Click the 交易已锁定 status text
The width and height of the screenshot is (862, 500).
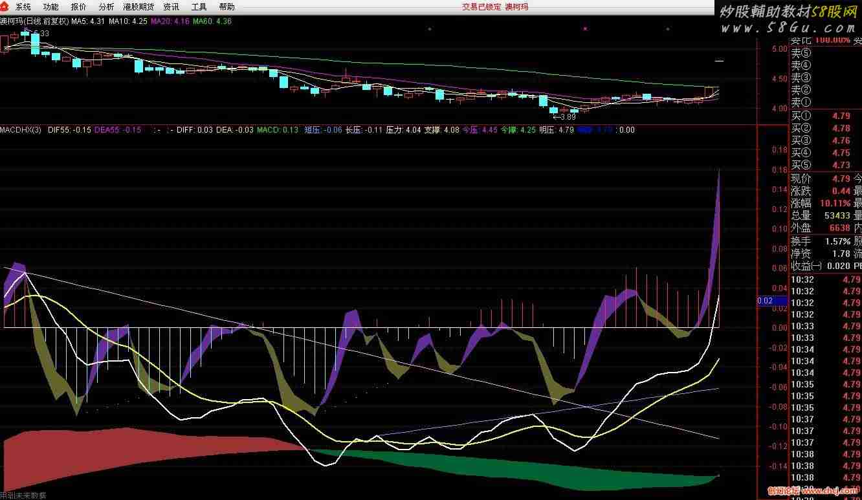(x=481, y=7)
